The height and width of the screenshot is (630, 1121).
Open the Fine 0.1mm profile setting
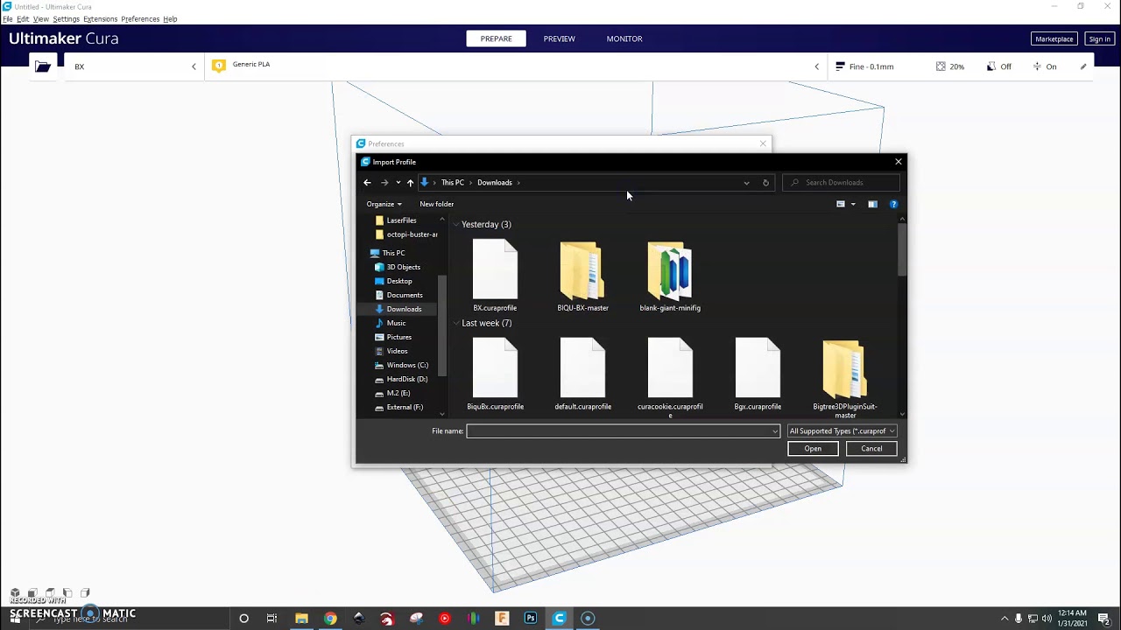click(x=864, y=66)
